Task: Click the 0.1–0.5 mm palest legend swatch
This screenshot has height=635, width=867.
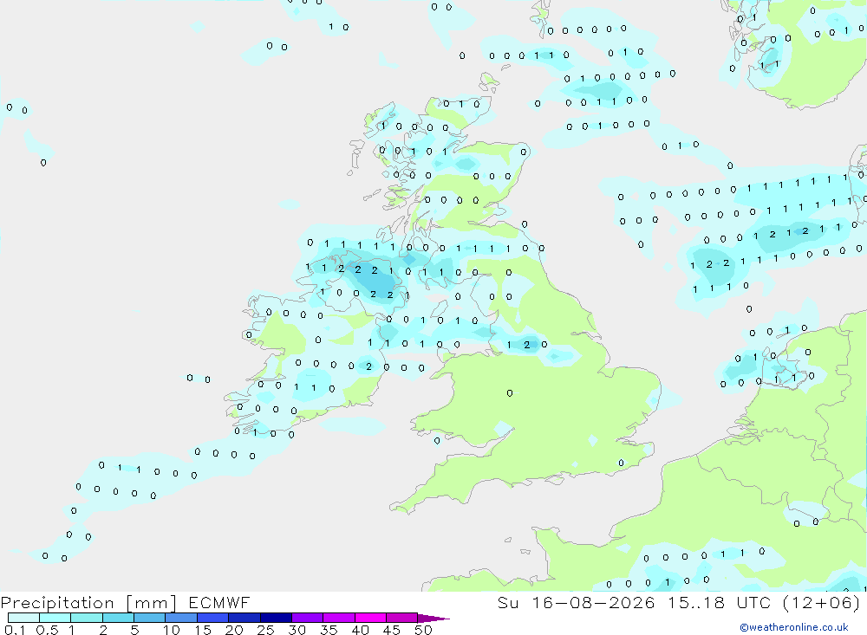Action: (x=23, y=618)
